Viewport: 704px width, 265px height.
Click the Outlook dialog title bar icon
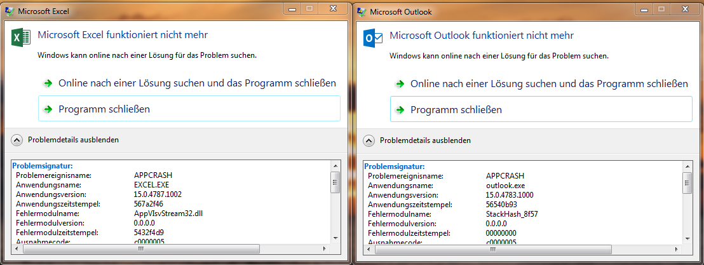[362, 11]
